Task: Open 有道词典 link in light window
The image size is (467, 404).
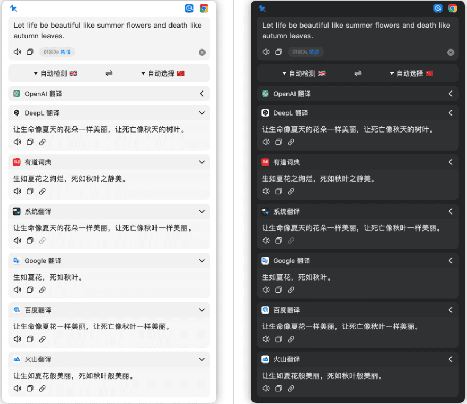Action: (42, 191)
